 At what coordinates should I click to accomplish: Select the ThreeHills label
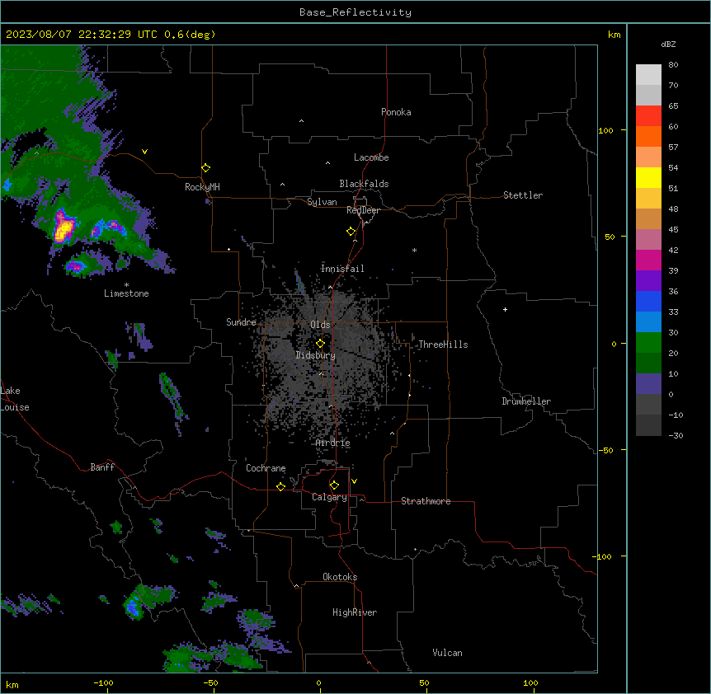click(443, 345)
